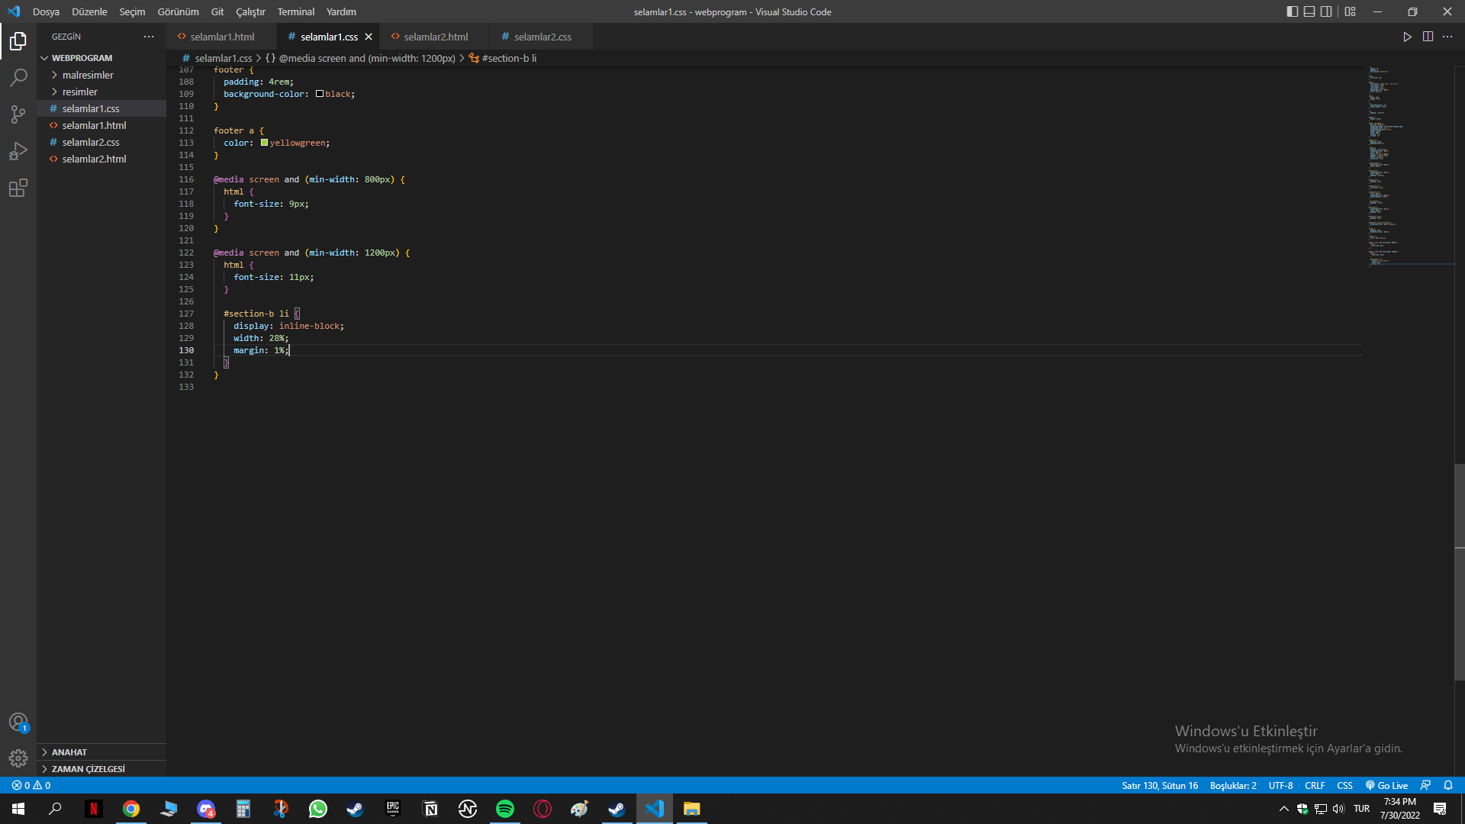Customize layout icon in title bar
The height and width of the screenshot is (824, 1465).
pyautogui.click(x=1351, y=11)
